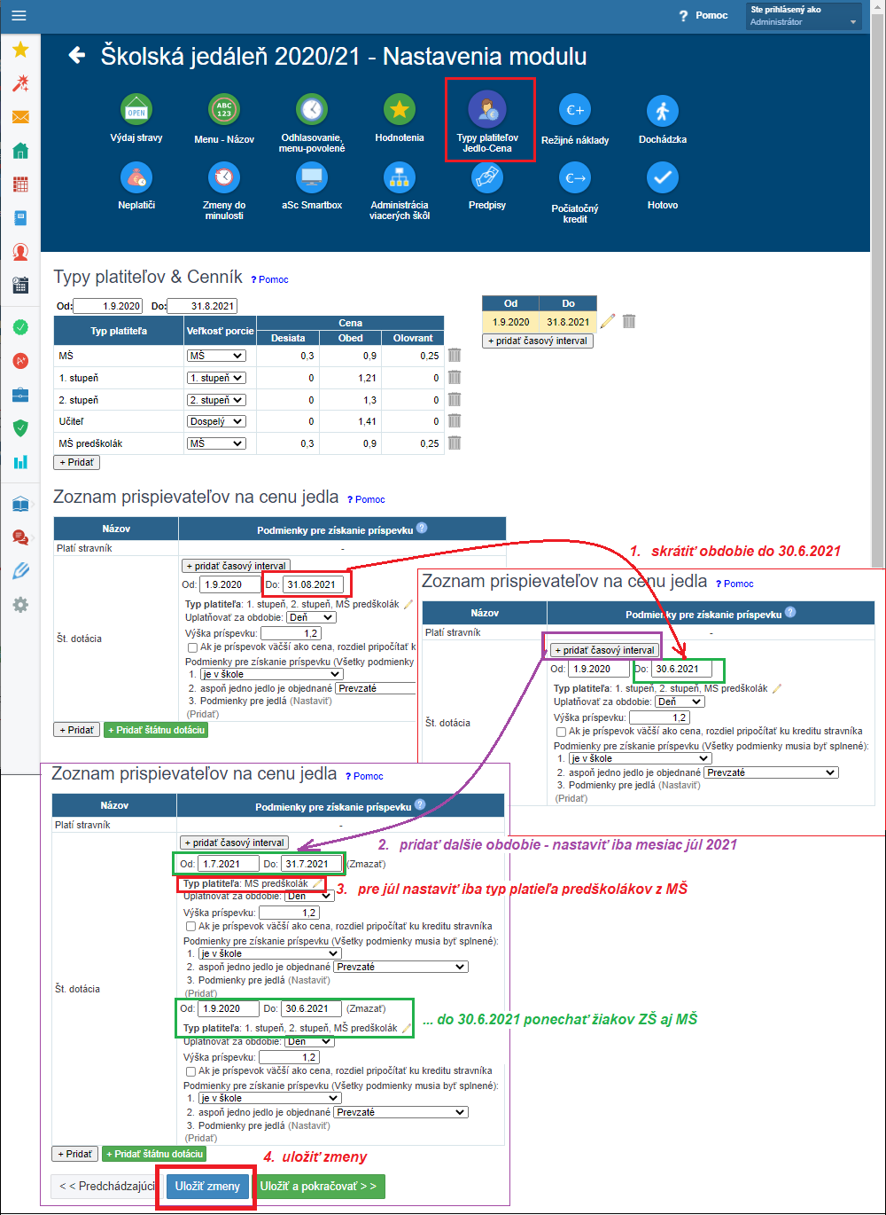
Task: Open the Veľkosť porcie dropdown for 2. stupeň
Action: pos(216,400)
